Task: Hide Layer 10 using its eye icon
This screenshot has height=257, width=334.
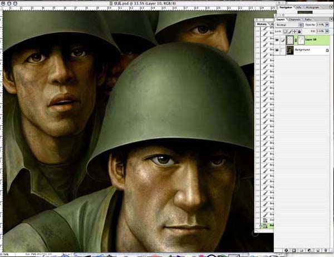Action: click(277, 40)
